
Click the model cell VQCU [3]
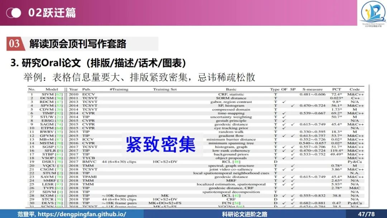53,166
